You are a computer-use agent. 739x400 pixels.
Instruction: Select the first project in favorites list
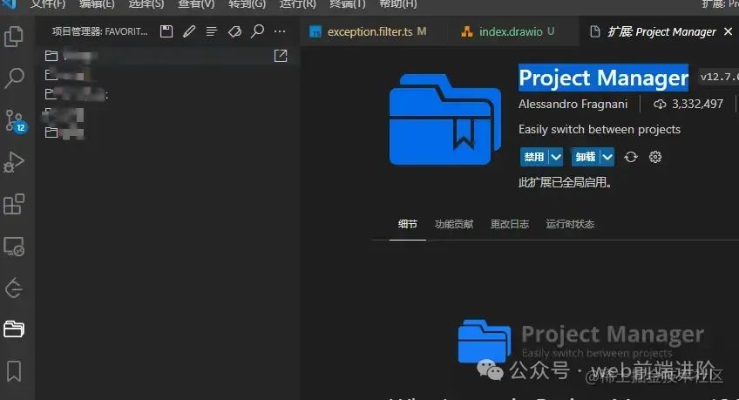[x=168, y=56]
